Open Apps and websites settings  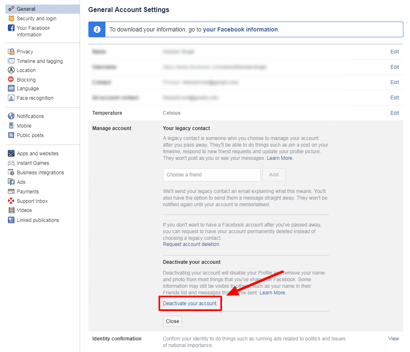tap(38, 154)
